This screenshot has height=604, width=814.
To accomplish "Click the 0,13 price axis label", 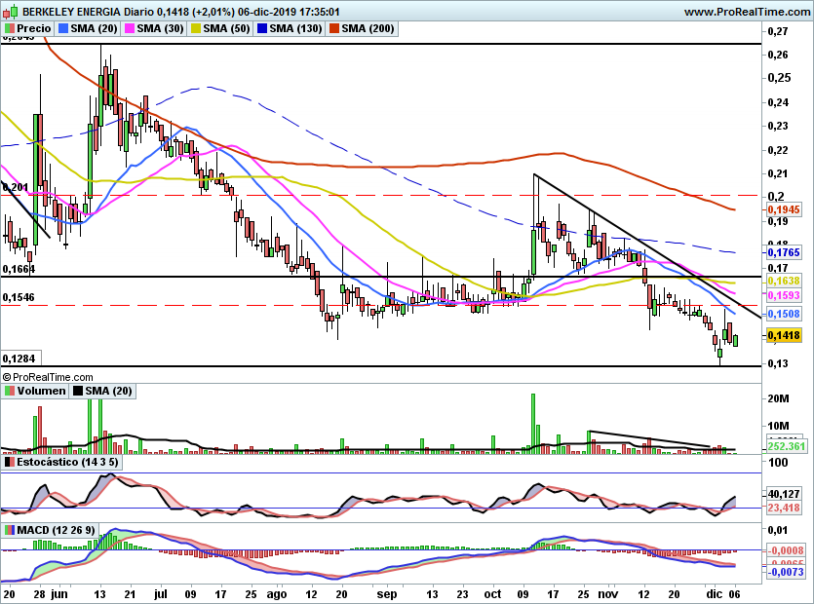I will pyautogui.click(x=778, y=363).
